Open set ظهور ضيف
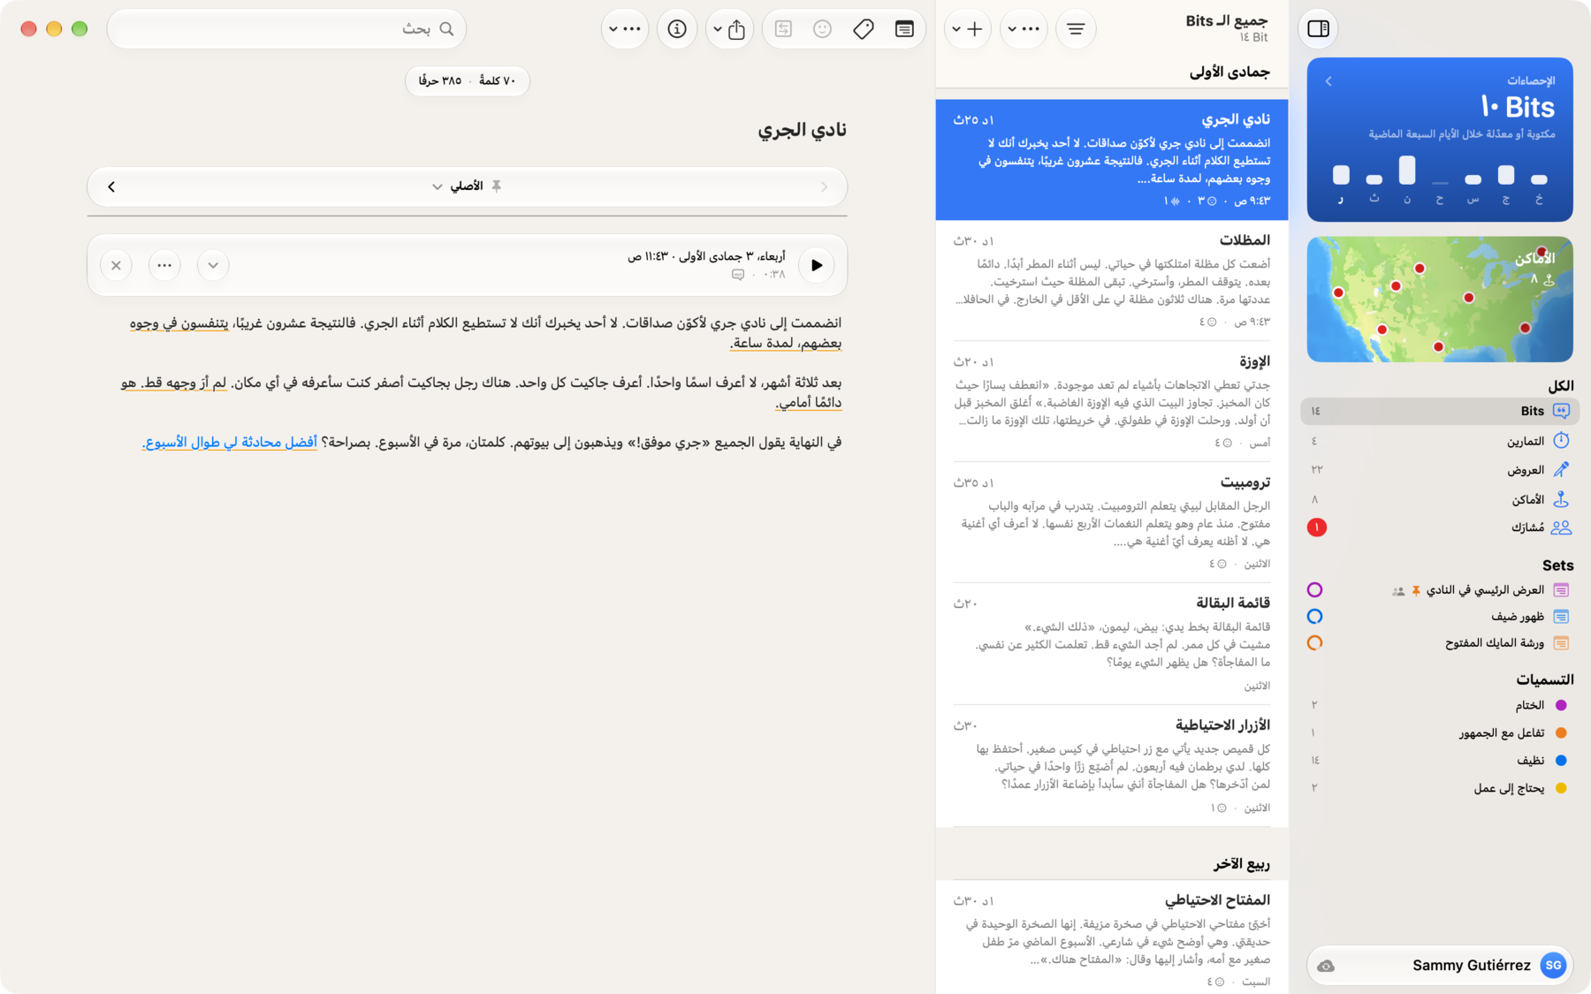The width and height of the screenshot is (1591, 994). click(x=1440, y=617)
